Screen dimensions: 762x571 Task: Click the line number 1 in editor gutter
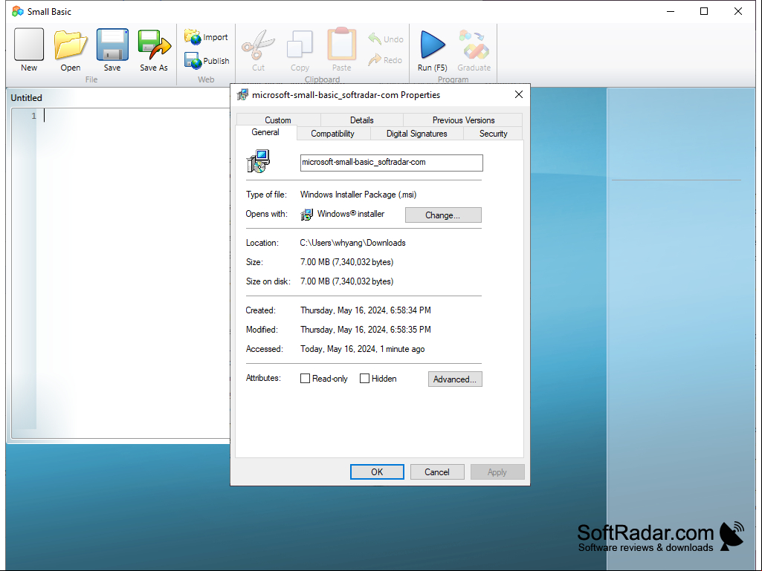33,116
